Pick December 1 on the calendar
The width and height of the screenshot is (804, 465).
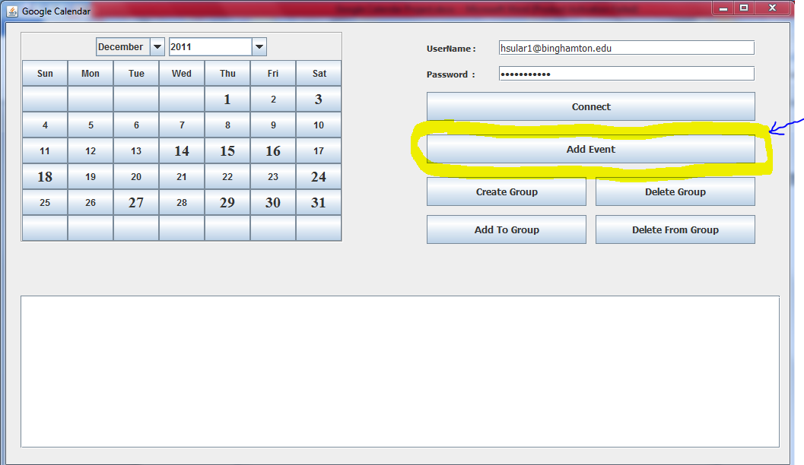pos(227,100)
